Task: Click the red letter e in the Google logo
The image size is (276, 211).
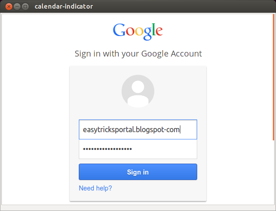Action: coord(159,31)
